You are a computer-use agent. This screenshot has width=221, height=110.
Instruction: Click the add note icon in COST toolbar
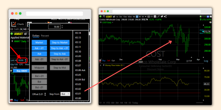[155, 16]
